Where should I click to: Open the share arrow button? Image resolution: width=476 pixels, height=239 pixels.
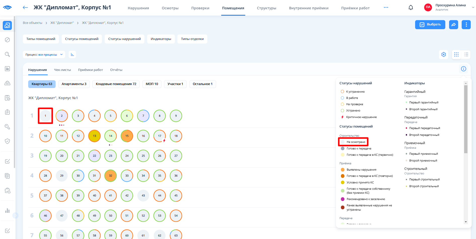(453, 25)
